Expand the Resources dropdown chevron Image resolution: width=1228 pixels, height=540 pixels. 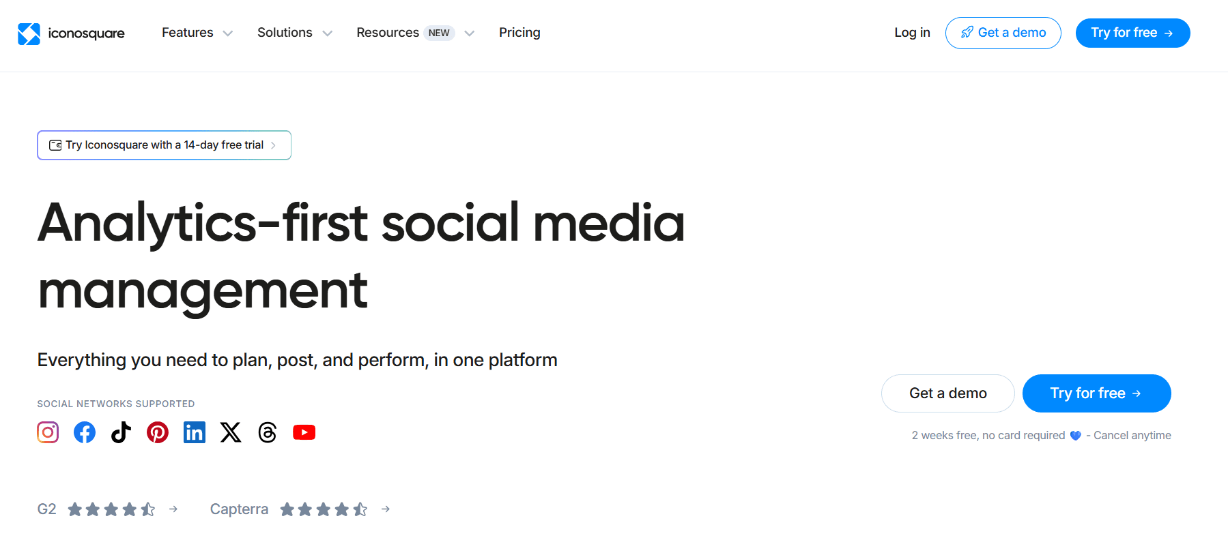pos(470,33)
